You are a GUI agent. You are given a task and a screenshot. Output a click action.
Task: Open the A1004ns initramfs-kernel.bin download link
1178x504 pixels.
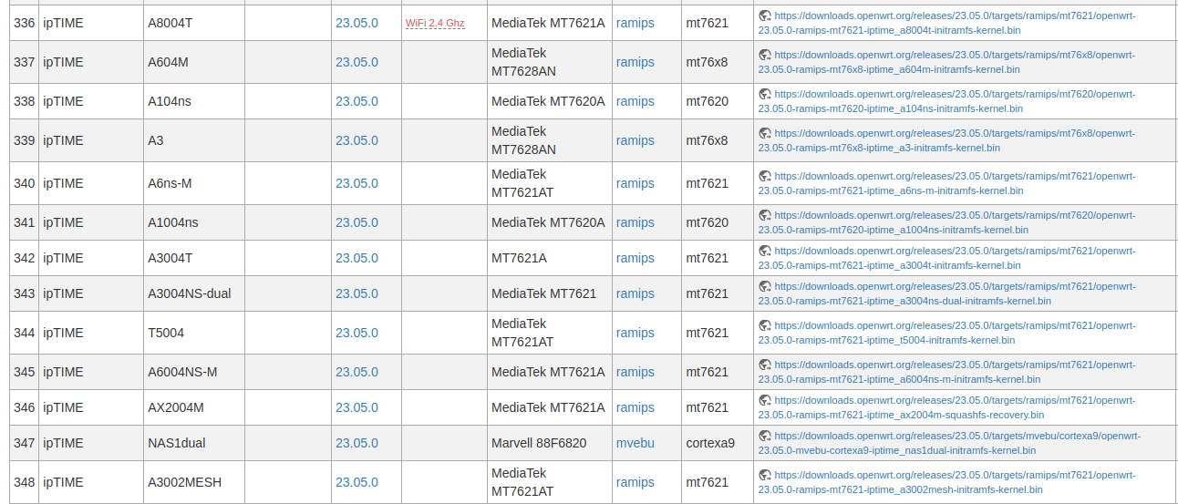pos(947,222)
